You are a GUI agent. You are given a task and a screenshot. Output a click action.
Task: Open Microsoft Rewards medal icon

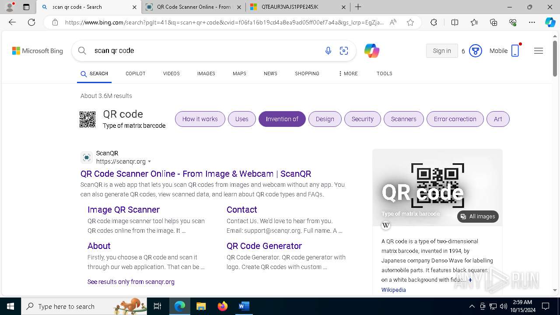tap(475, 51)
